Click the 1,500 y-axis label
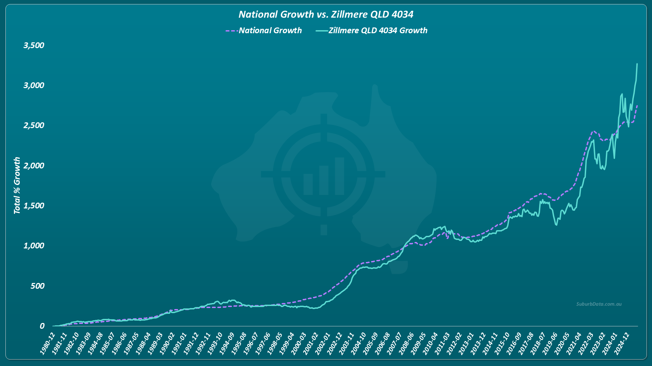The height and width of the screenshot is (366, 652). (x=34, y=206)
